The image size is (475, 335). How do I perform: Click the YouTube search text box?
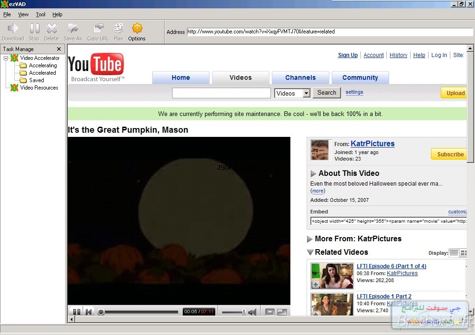click(x=221, y=93)
